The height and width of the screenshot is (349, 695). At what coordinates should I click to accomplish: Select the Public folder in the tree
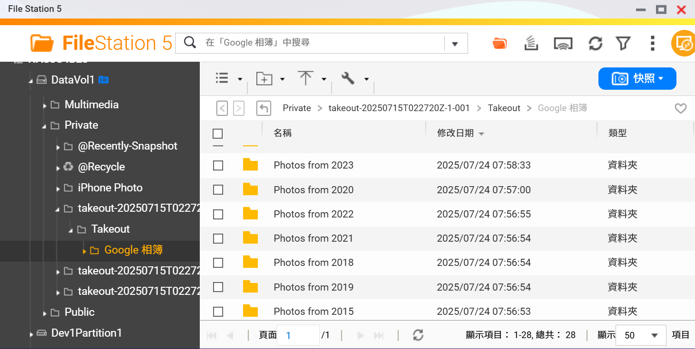79,312
